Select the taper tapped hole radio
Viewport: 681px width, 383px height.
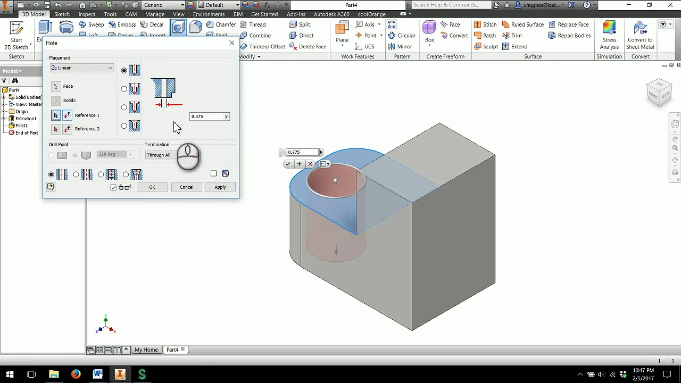click(126, 174)
